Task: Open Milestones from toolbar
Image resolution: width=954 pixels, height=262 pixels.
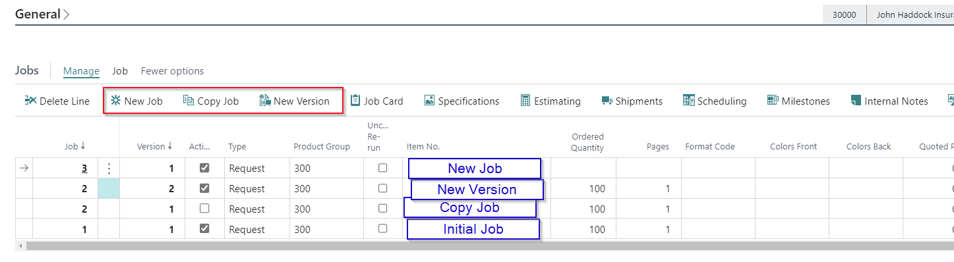Action: point(798,101)
